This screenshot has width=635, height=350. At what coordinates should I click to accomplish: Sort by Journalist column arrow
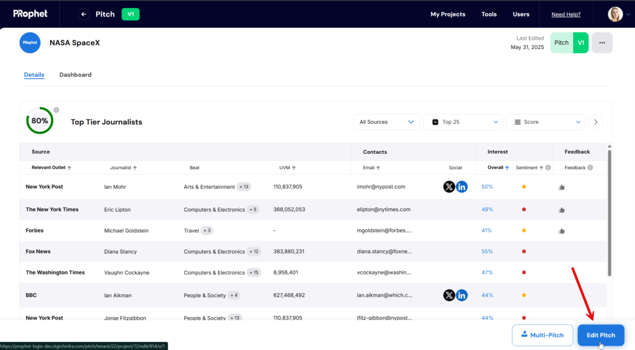135,167
